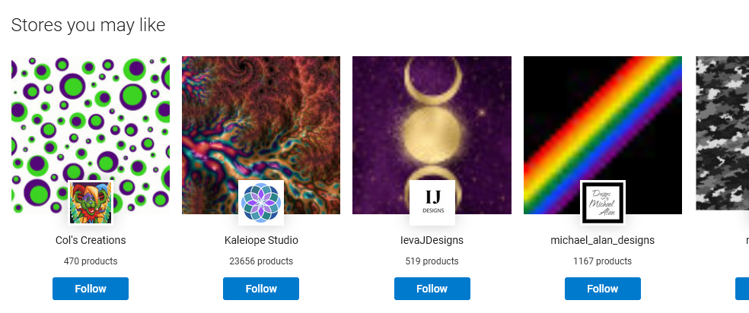Click Col's Creations jester avatar icon

tap(91, 203)
